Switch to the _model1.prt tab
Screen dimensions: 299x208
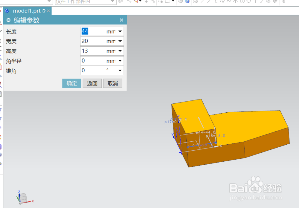[26, 11]
